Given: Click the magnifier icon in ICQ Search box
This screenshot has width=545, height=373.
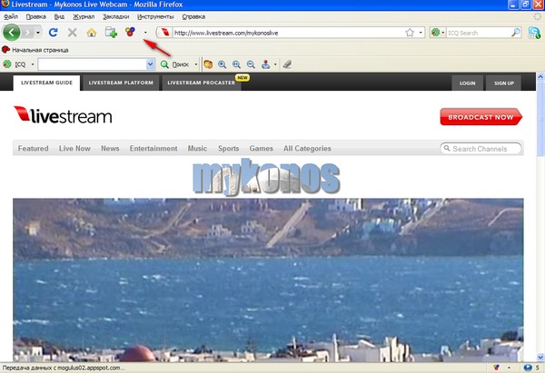Looking at the screenshot, I should [x=516, y=33].
